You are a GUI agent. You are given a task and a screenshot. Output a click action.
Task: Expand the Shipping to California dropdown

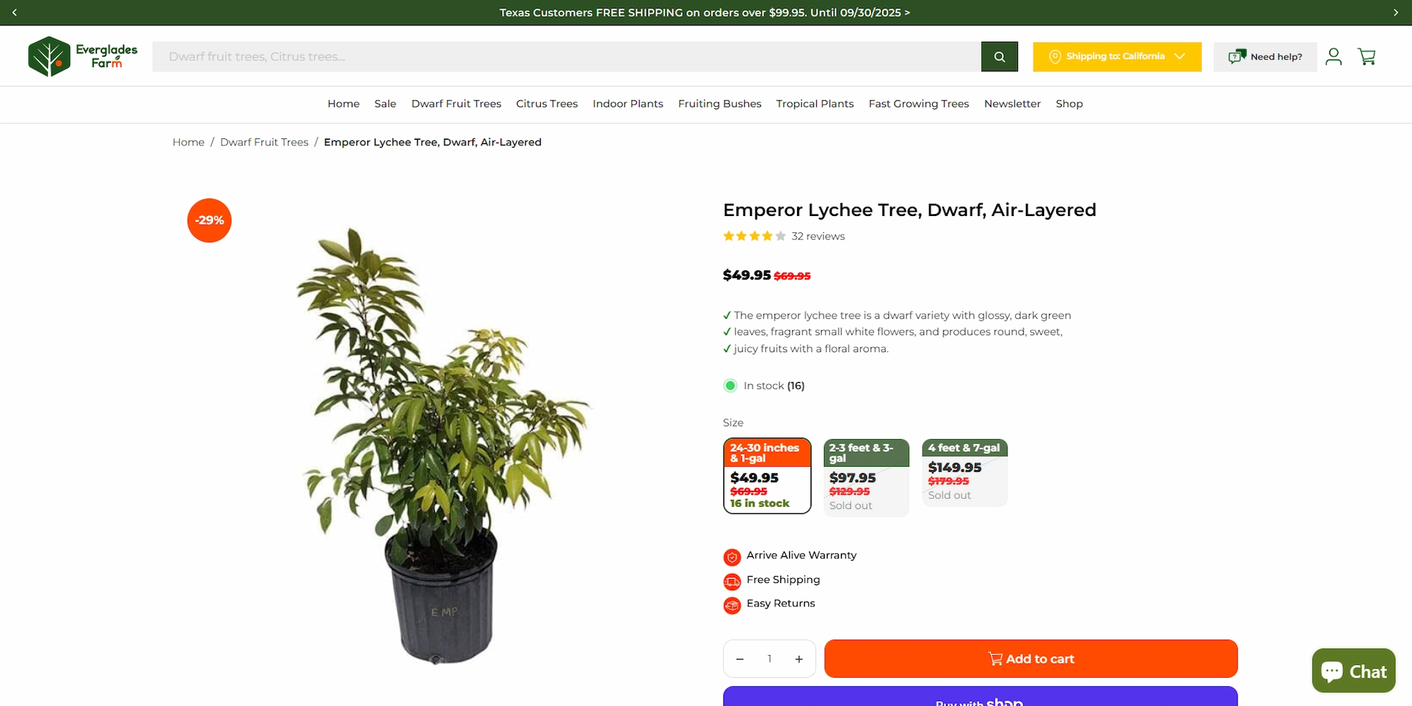pyautogui.click(x=1117, y=56)
